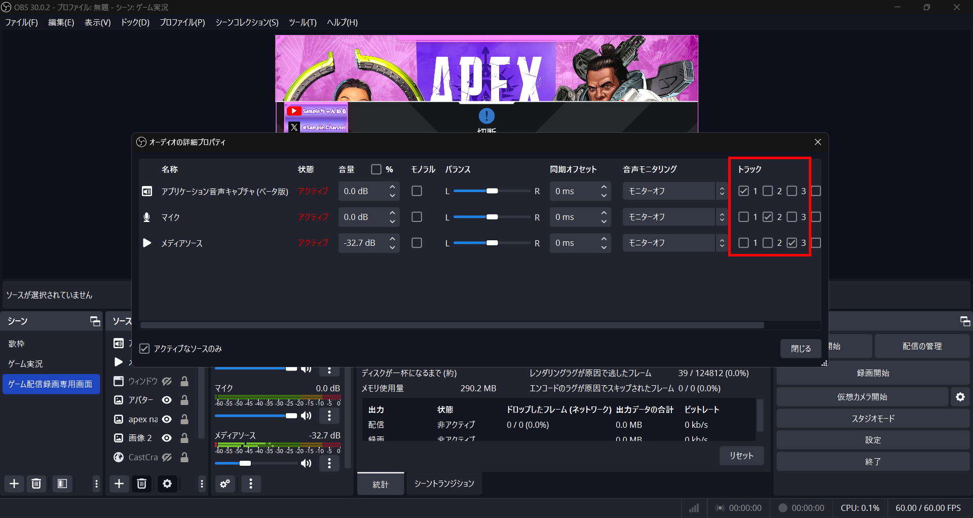Open virtual camera settings gear icon
The image size is (973, 518).
point(960,397)
